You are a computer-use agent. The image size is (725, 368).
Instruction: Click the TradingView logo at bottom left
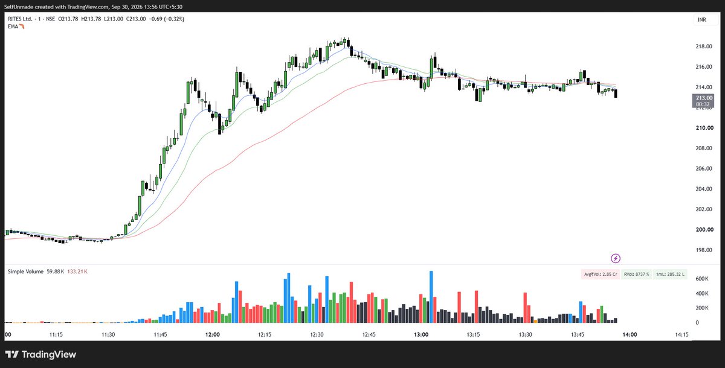[x=40, y=355]
